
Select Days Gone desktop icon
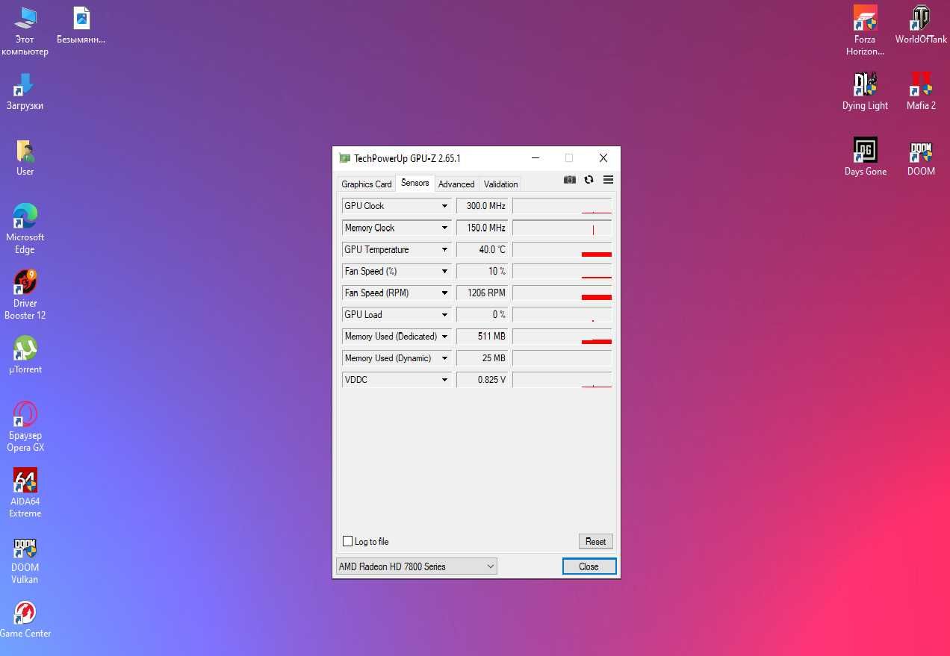pos(865,157)
